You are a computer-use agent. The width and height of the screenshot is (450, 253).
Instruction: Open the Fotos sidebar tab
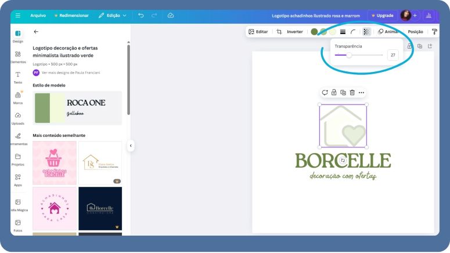[18, 226]
